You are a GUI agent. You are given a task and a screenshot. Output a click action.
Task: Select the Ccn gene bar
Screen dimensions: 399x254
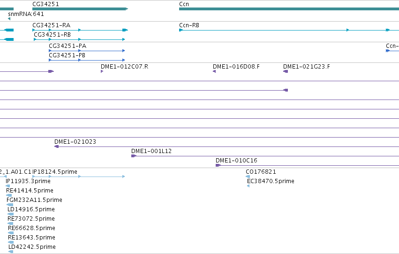tap(289, 9)
